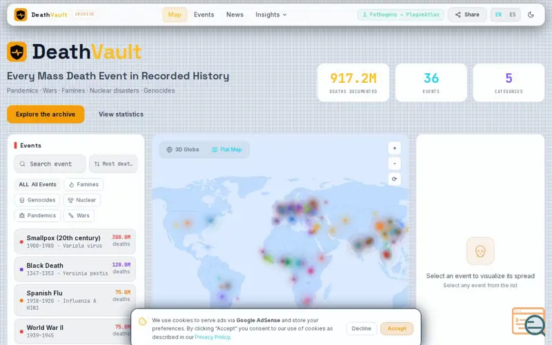This screenshot has height=345, width=552.
Task: Click the map icon beside Flat Map
Action: (x=215, y=150)
